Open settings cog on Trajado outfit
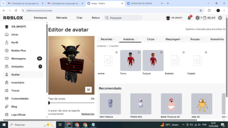This screenshot has height=128, width=228. pyautogui.click(x=206, y=52)
